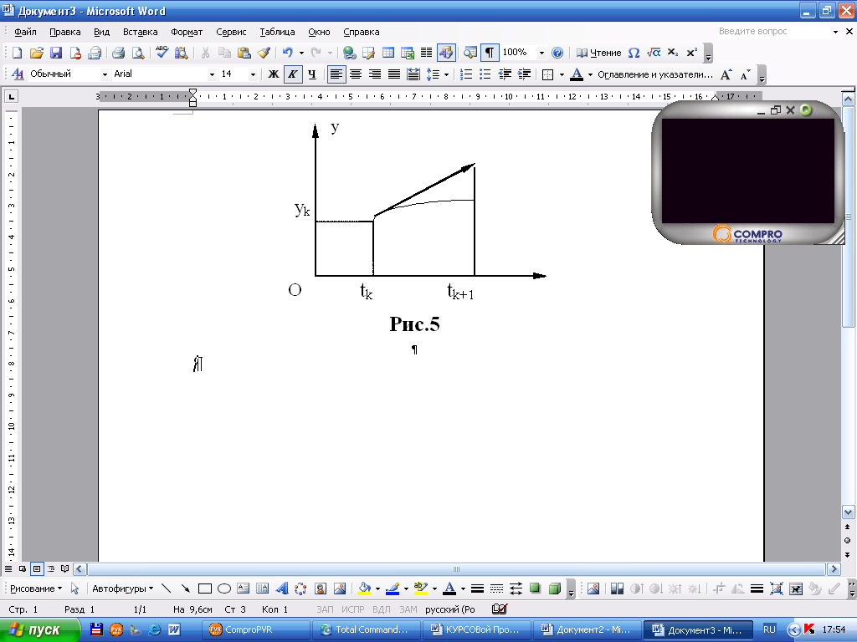Select the Oval drawing tool

pos(224,588)
